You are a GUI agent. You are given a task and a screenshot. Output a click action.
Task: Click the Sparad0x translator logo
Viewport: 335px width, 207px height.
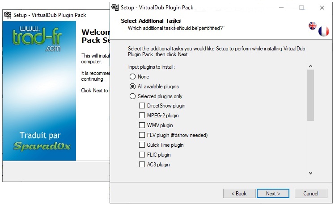[x=42, y=146]
